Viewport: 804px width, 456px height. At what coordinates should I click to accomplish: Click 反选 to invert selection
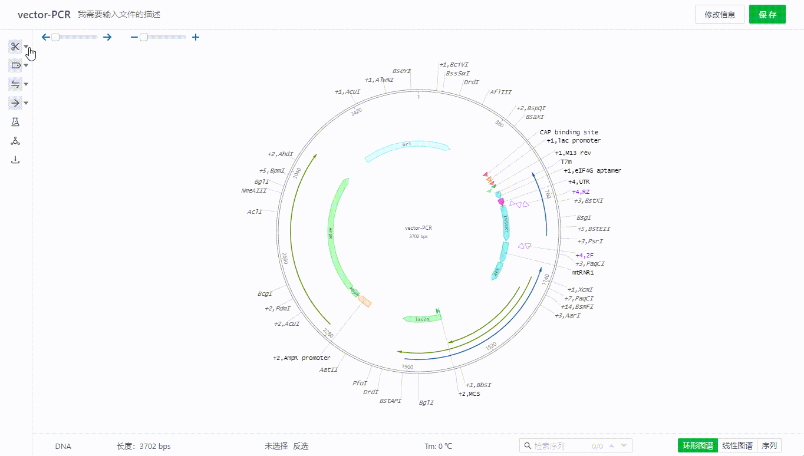click(301, 446)
